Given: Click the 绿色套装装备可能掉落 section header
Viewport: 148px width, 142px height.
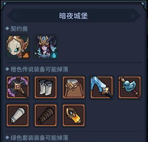Looking at the screenshot, I should pos(39,138).
